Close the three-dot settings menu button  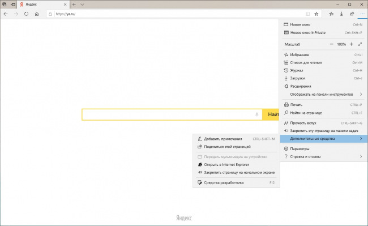tap(362, 14)
